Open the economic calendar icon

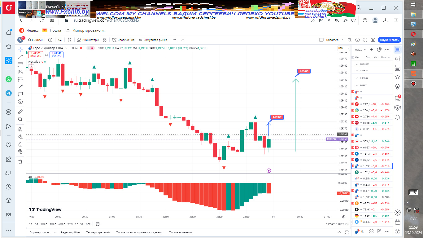398,222
